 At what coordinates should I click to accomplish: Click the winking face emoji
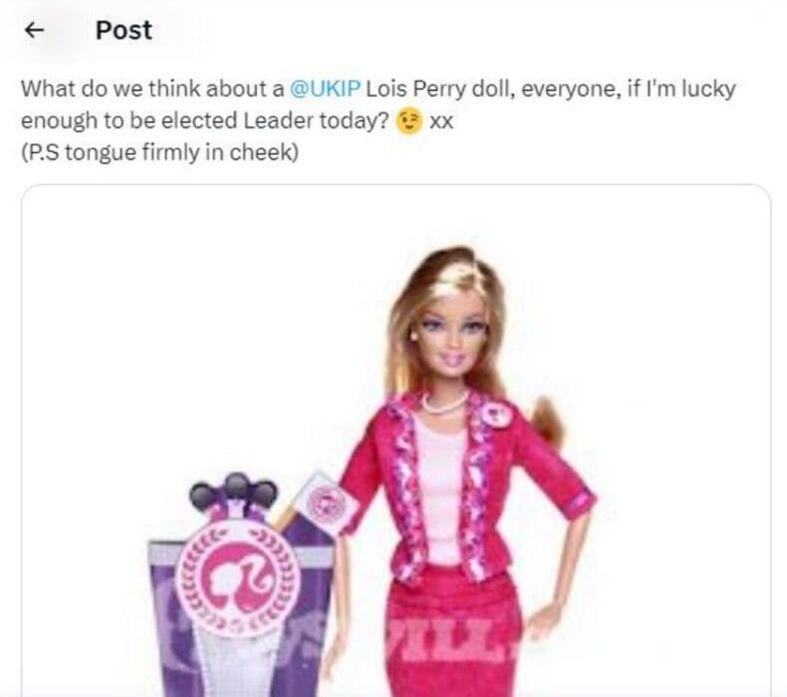click(409, 121)
